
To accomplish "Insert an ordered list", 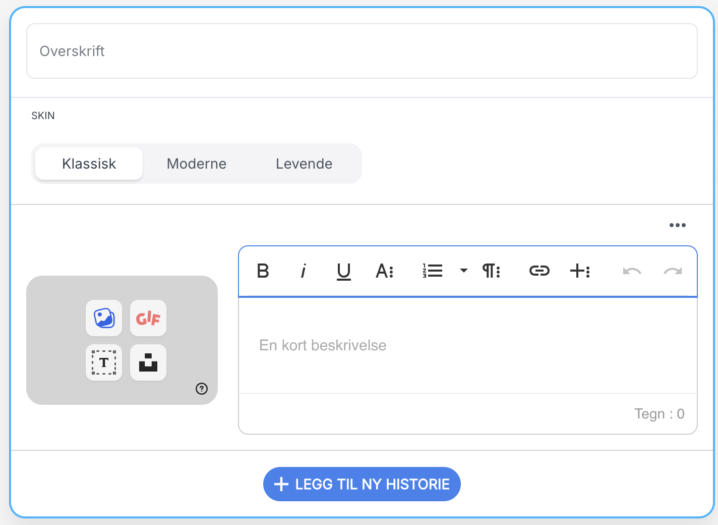I will [x=433, y=271].
